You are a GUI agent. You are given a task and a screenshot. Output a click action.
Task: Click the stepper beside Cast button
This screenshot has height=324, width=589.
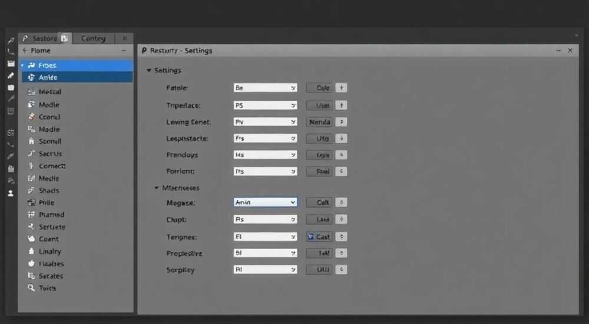(341, 237)
